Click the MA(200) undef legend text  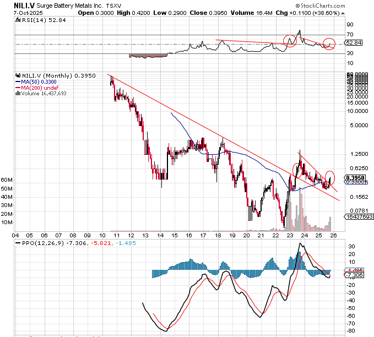[40, 88]
